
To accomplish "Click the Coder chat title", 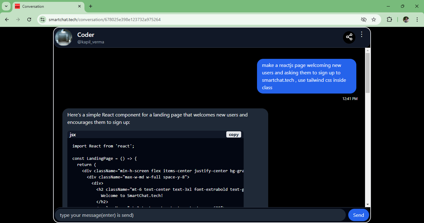I will point(86,35).
